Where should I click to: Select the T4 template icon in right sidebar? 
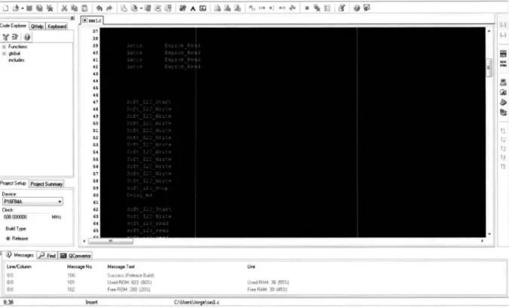pyautogui.click(x=503, y=158)
